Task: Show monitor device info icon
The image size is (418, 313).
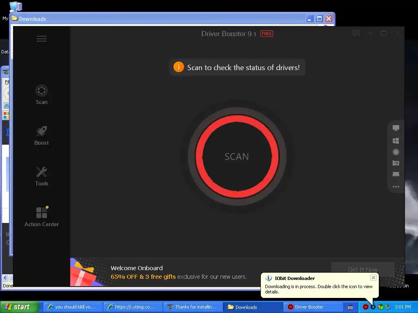Action: coord(396,128)
